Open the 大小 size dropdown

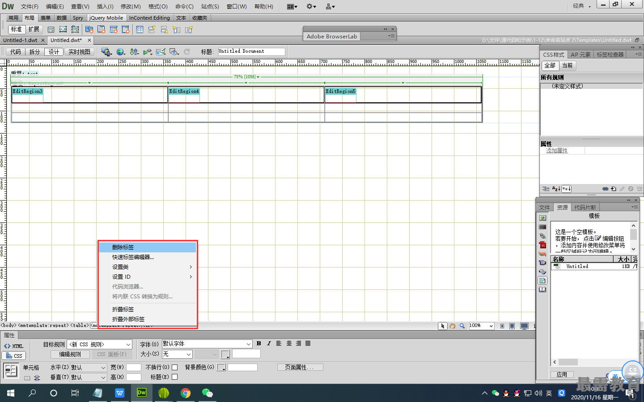[x=177, y=354]
